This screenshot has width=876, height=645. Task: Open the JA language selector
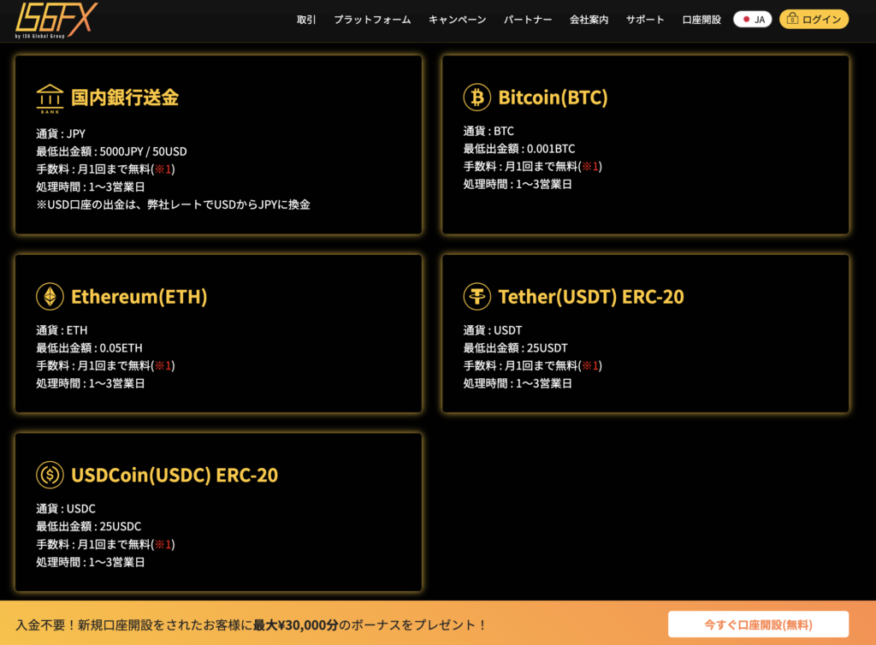[752, 20]
